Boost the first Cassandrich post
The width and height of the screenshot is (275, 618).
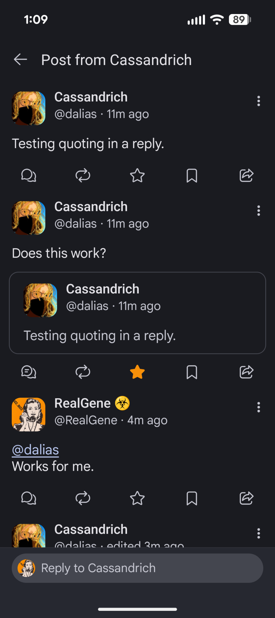83,175
